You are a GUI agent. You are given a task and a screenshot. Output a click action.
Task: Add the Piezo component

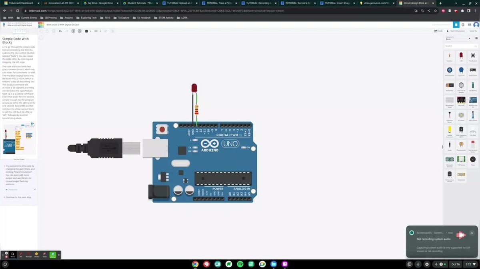point(473,161)
